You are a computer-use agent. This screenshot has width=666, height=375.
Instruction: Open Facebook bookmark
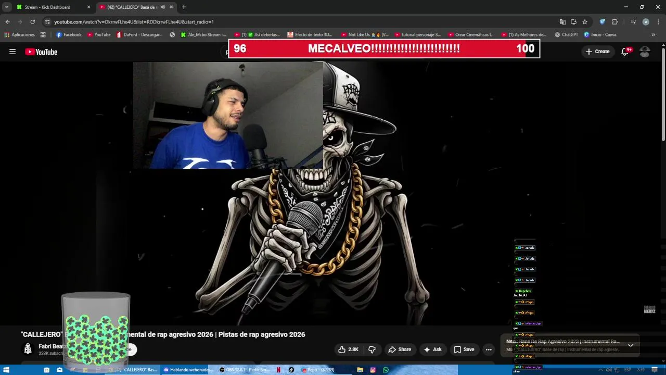(69, 35)
